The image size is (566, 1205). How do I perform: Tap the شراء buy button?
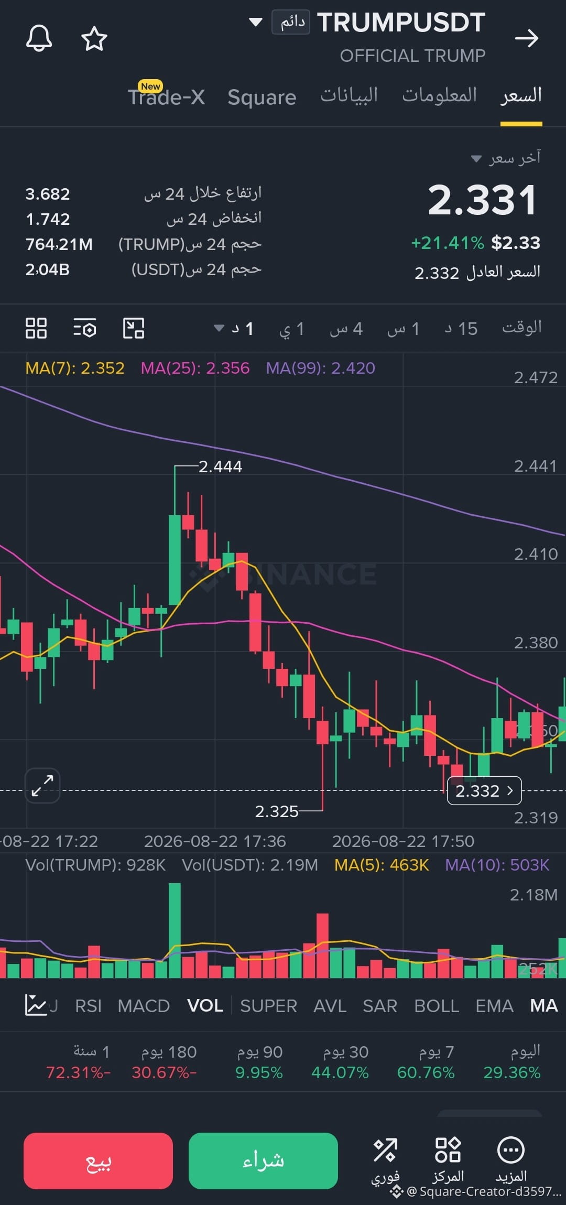(x=263, y=1160)
